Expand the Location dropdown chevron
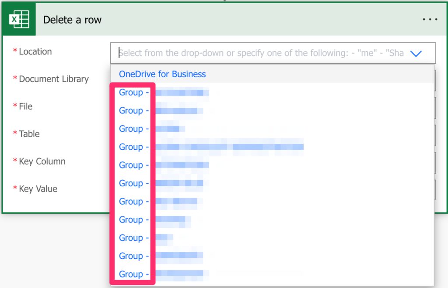 (x=416, y=53)
